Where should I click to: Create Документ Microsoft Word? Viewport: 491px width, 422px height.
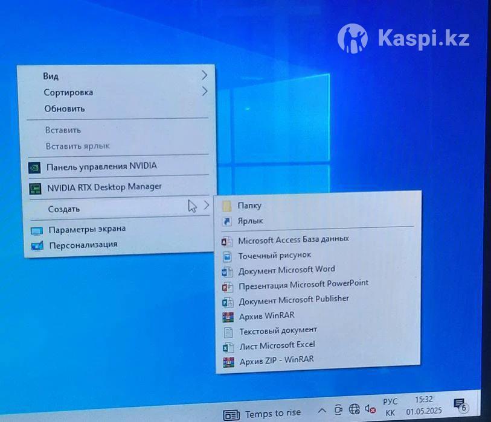318,269
